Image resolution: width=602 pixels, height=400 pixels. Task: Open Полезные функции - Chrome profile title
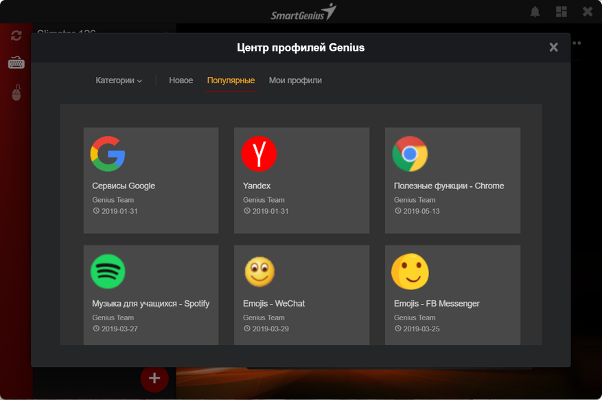(449, 186)
